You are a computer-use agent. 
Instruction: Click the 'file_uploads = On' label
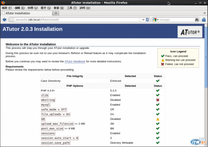pyautogui.click(x=55, y=114)
